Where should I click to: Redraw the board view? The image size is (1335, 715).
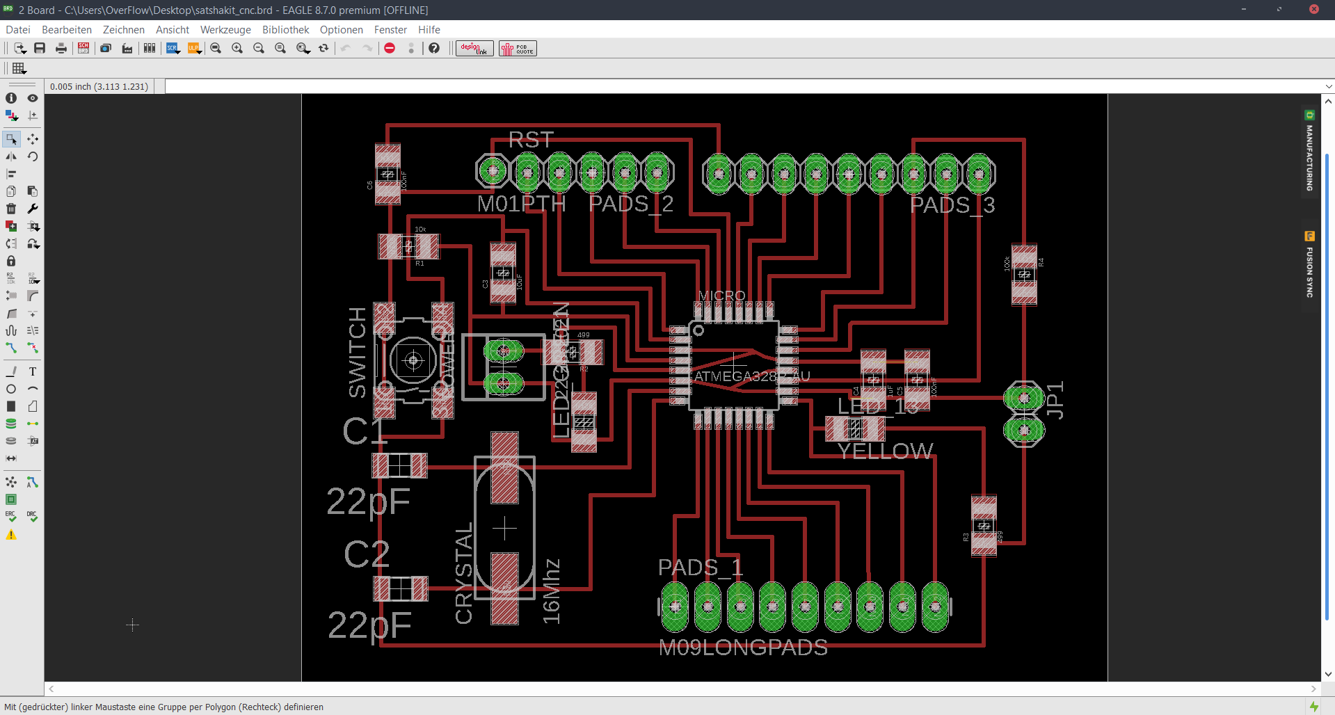(x=323, y=48)
